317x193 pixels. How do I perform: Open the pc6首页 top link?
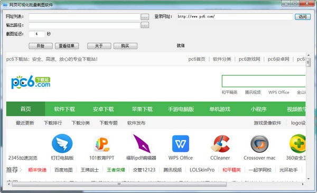[x=197, y=59]
